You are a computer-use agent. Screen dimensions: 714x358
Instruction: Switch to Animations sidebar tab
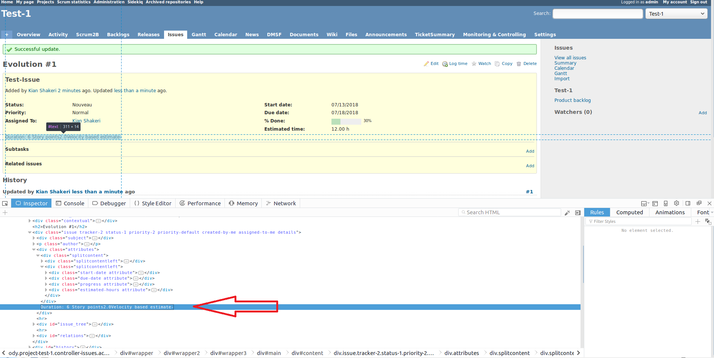point(670,212)
